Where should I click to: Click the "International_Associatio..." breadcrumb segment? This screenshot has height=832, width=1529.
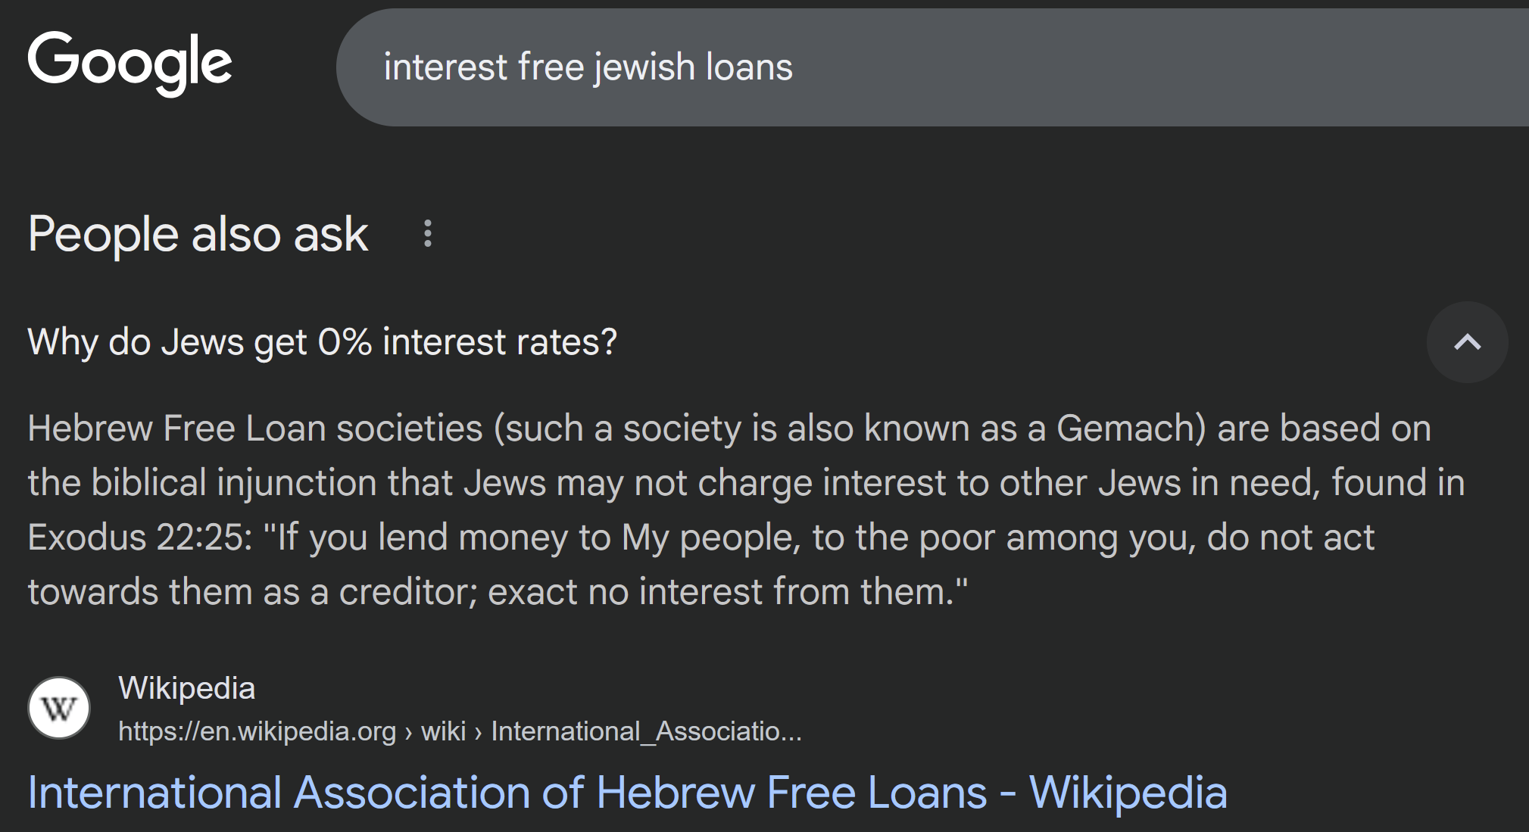click(646, 731)
